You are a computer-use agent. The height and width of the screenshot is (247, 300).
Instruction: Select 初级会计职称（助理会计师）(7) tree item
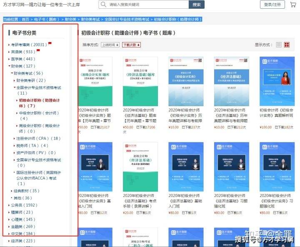click(39, 103)
